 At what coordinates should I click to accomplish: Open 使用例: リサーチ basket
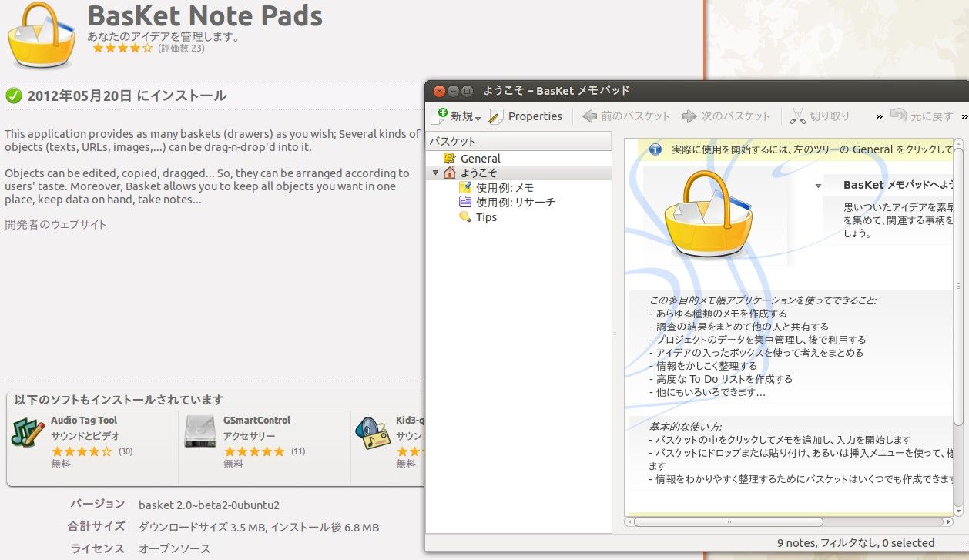[x=515, y=202]
